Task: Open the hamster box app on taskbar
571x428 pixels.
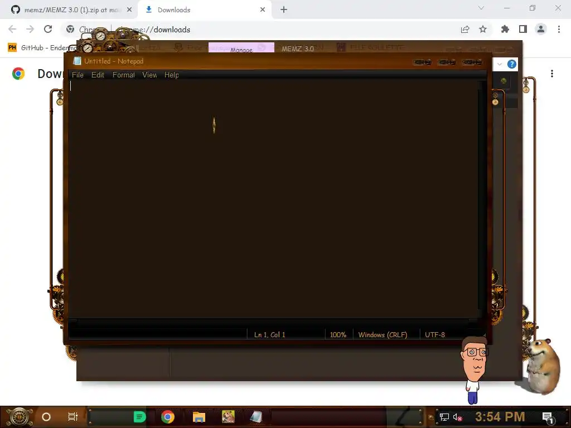Action: point(228,417)
